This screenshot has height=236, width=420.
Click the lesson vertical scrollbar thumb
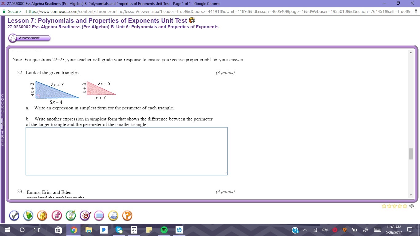click(411, 154)
